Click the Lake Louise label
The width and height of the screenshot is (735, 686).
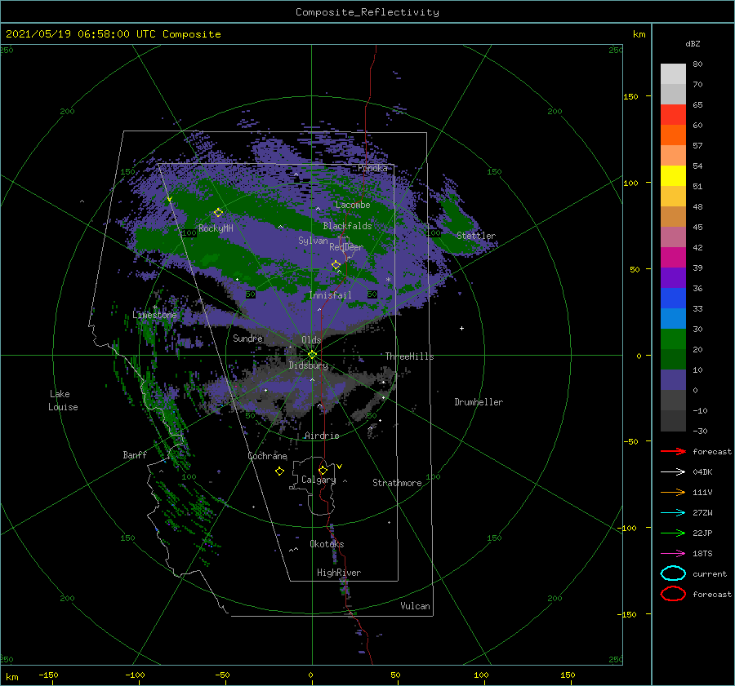click(x=63, y=401)
